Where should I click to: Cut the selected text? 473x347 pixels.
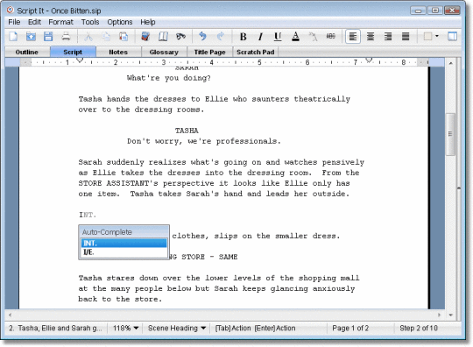88,37
